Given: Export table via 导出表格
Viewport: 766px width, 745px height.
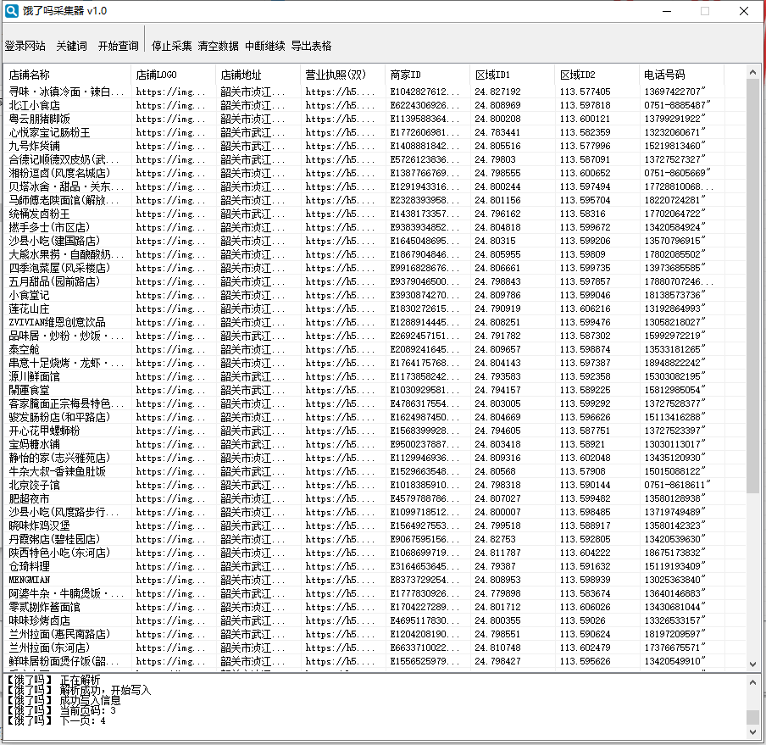Looking at the screenshot, I should (x=311, y=46).
